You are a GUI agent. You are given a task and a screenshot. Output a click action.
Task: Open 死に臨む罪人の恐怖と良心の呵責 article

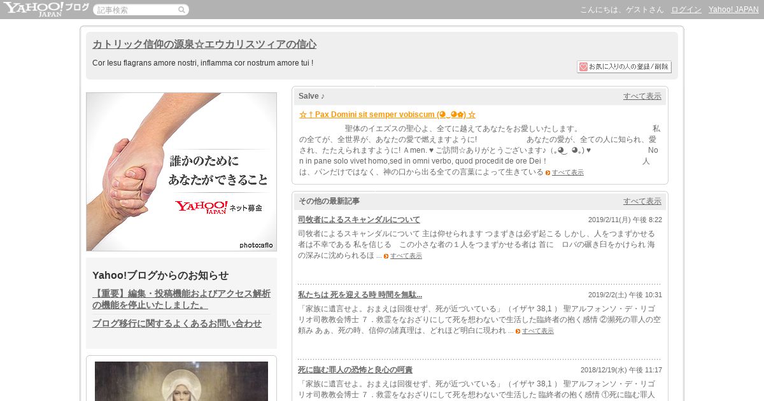tap(355, 370)
